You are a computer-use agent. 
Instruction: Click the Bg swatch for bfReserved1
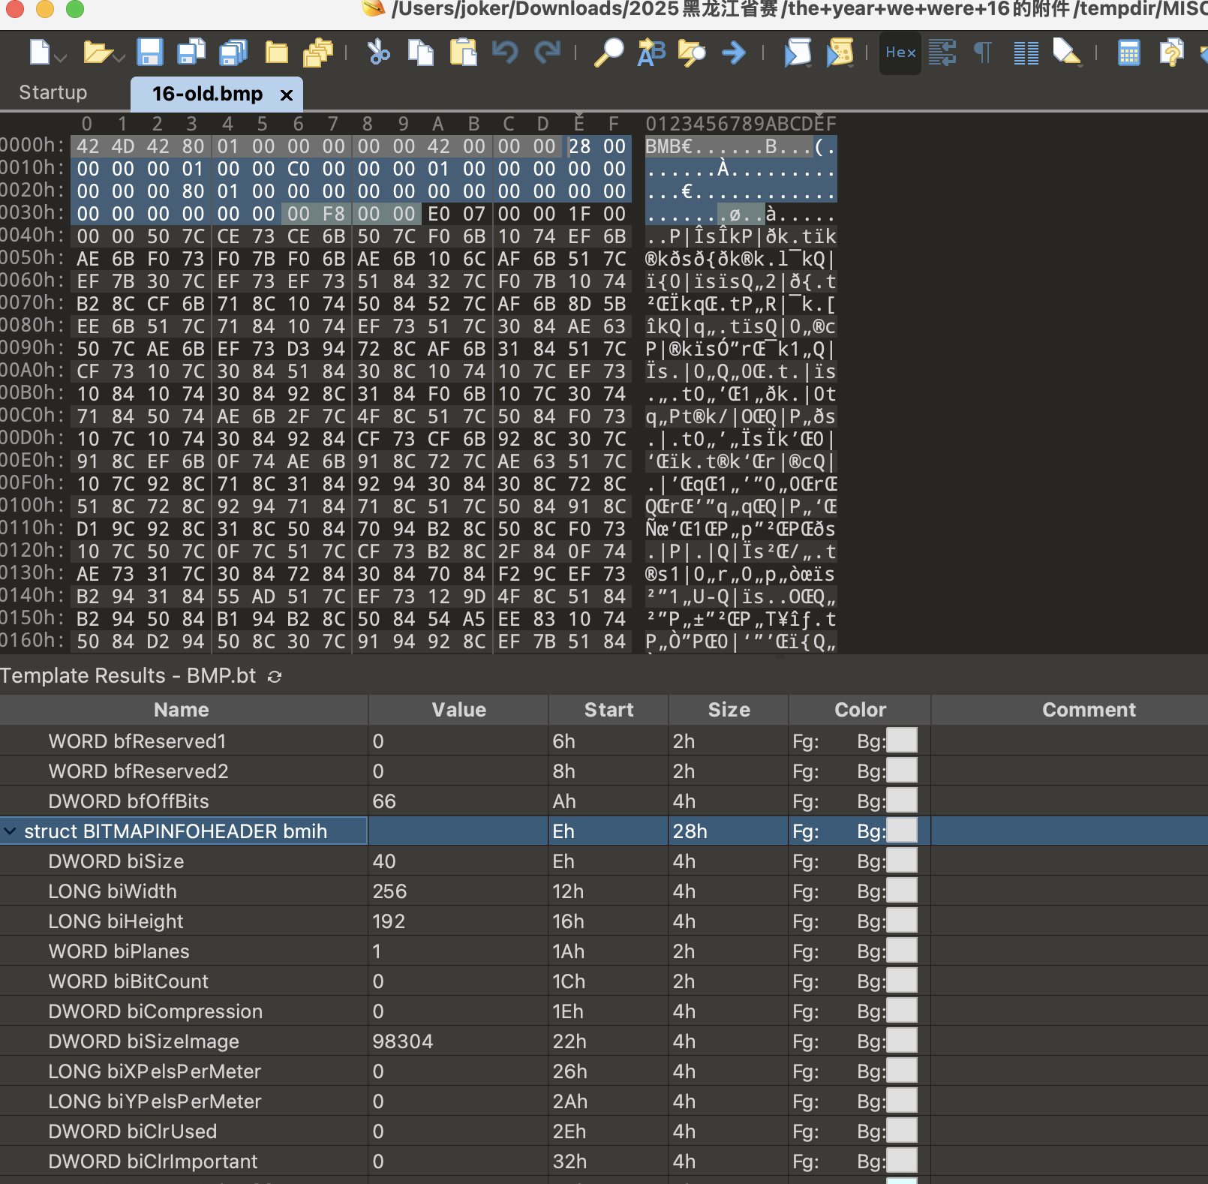[x=902, y=741]
